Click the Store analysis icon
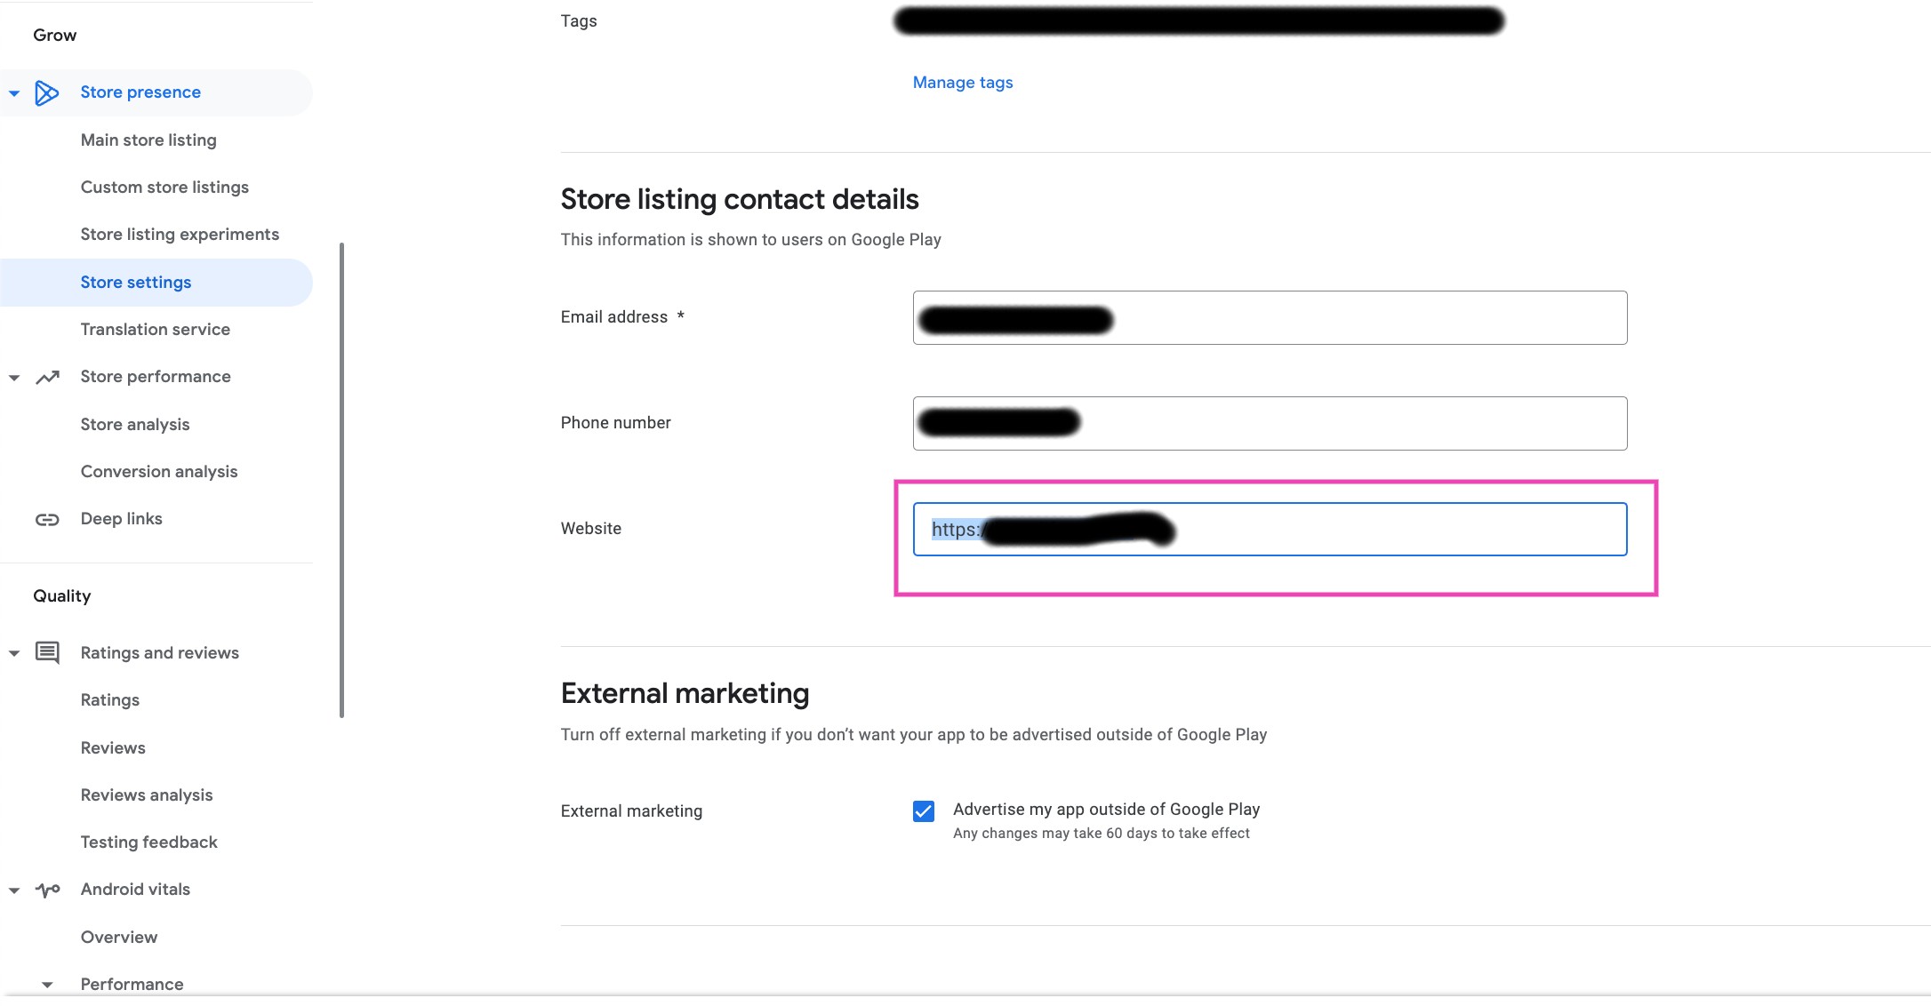The width and height of the screenshot is (1931, 1006). click(x=135, y=422)
